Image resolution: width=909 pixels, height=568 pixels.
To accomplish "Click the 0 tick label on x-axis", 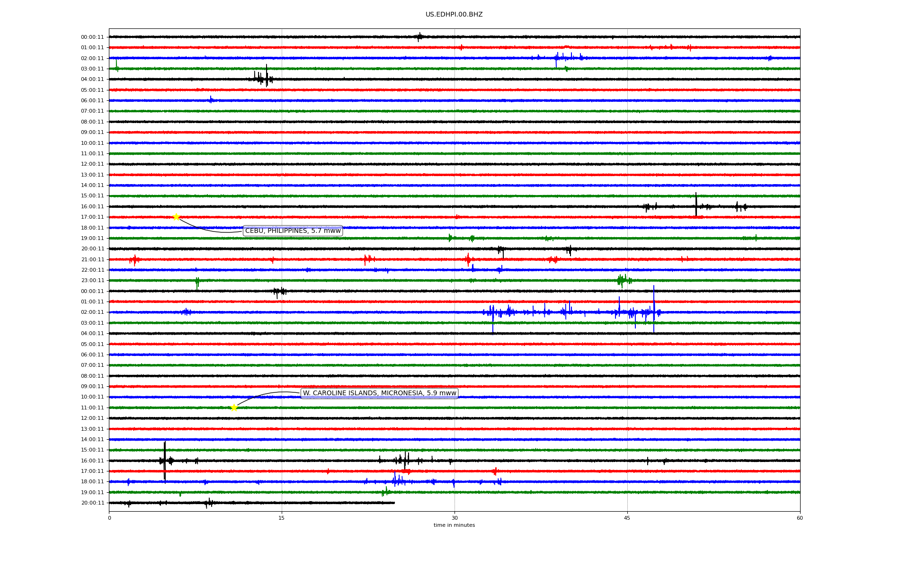I will coord(109,518).
